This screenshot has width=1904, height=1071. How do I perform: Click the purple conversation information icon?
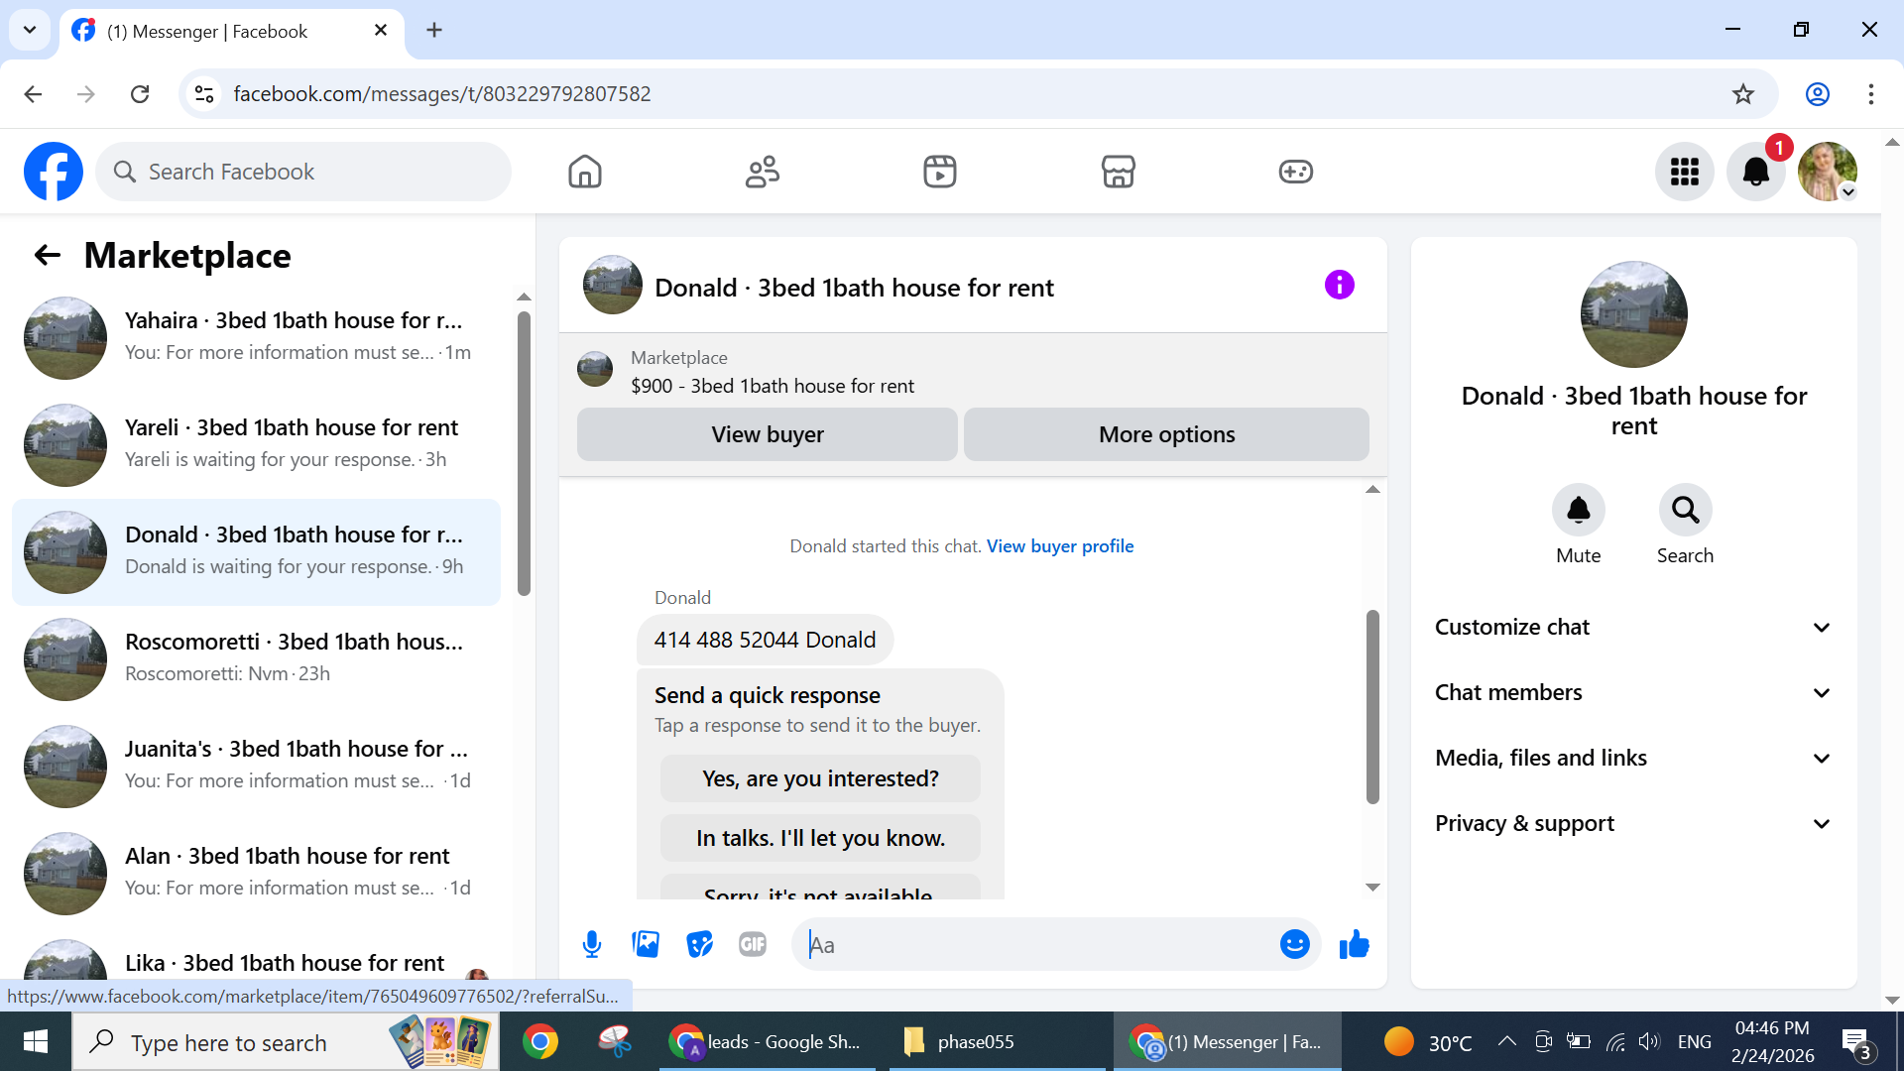point(1339,286)
